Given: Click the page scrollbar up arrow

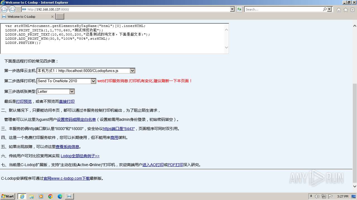Looking at the screenshot, I should 355,26.
